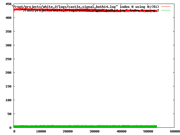
Task: Click the y-axis label 200
Action: (8, 73)
